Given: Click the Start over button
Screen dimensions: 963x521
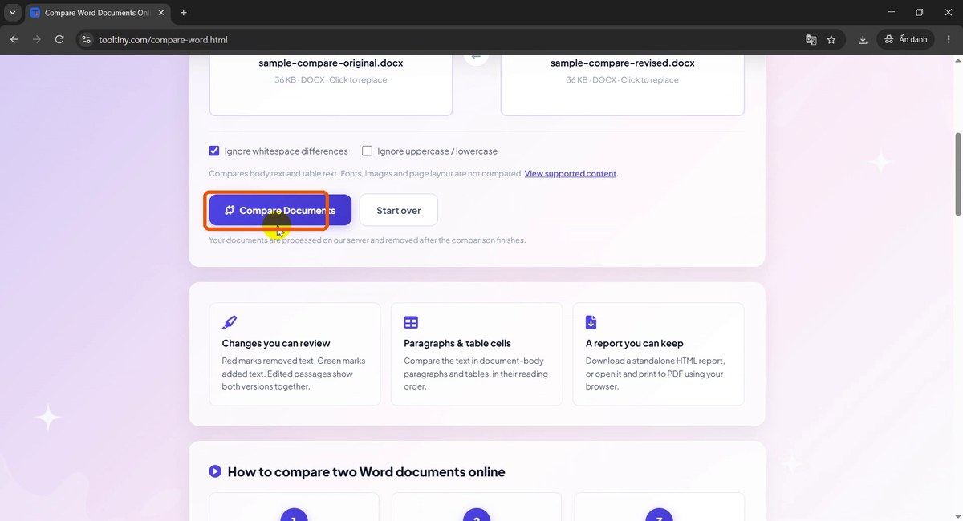Looking at the screenshot, I should (x=399, y=210).
